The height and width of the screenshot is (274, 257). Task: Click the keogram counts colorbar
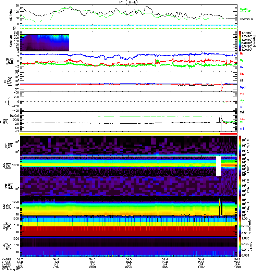coord(240,41)
